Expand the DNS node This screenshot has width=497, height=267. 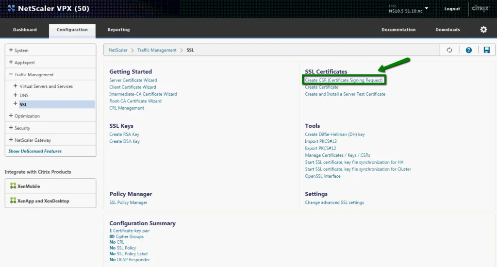(x=15, y=95)
